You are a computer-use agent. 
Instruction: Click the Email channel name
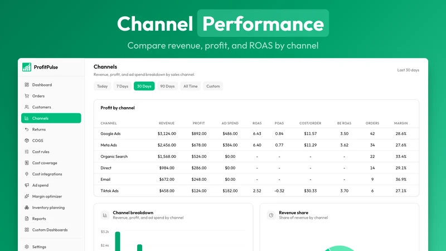[105, 179]
